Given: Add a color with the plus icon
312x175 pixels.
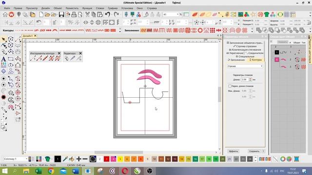Looking at the screenshot, I should [x=78, y=159].
